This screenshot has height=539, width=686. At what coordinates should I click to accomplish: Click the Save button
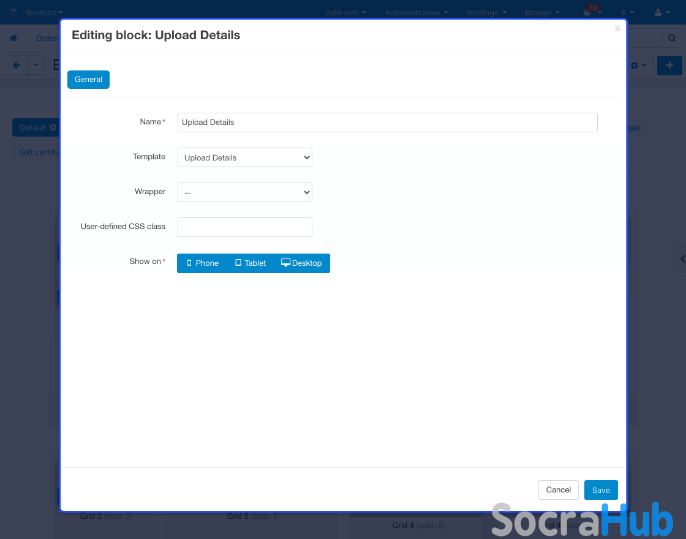click(x=601, y=490)
